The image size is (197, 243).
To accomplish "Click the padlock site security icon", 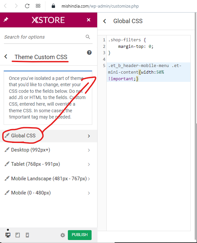I will click(x=53, y=6).
